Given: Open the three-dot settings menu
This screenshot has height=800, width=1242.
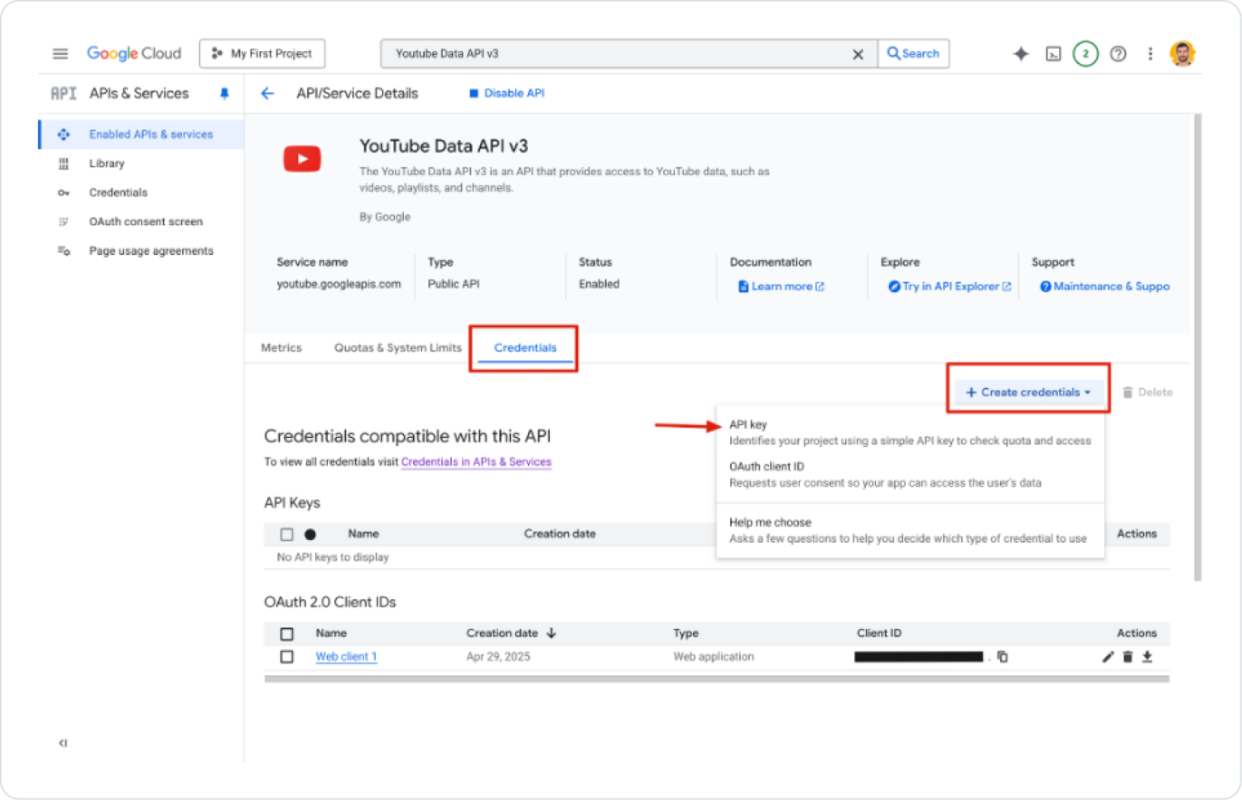Looking at the screenshot, I should (1150, 54).
